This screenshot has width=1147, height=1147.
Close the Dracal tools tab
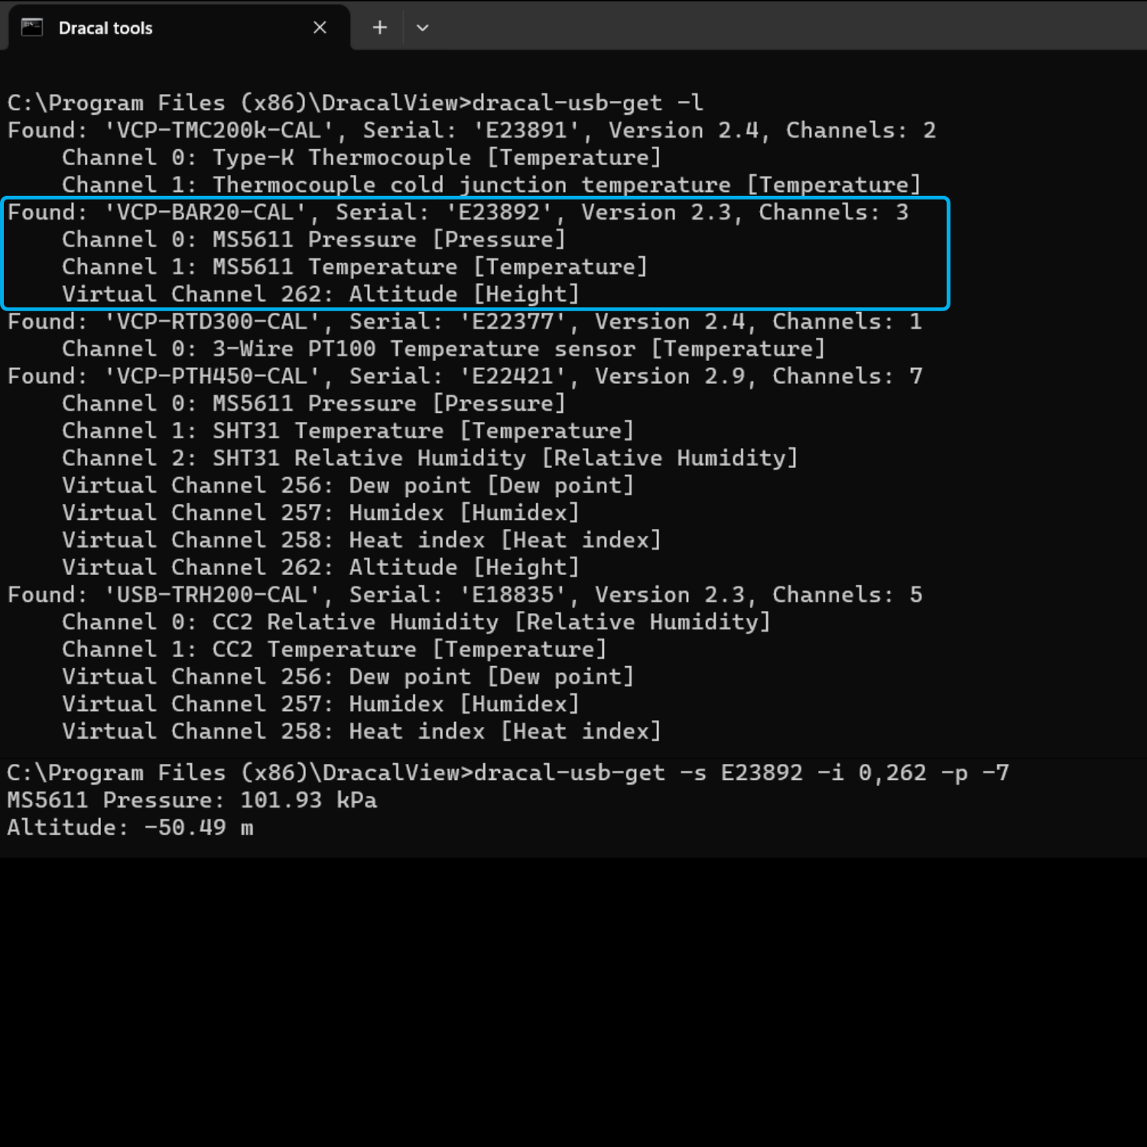pos(320,28)
